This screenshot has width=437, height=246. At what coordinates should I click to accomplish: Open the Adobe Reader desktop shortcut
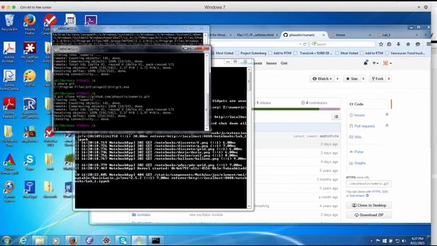pyautogui.click(x=9, y=107)
